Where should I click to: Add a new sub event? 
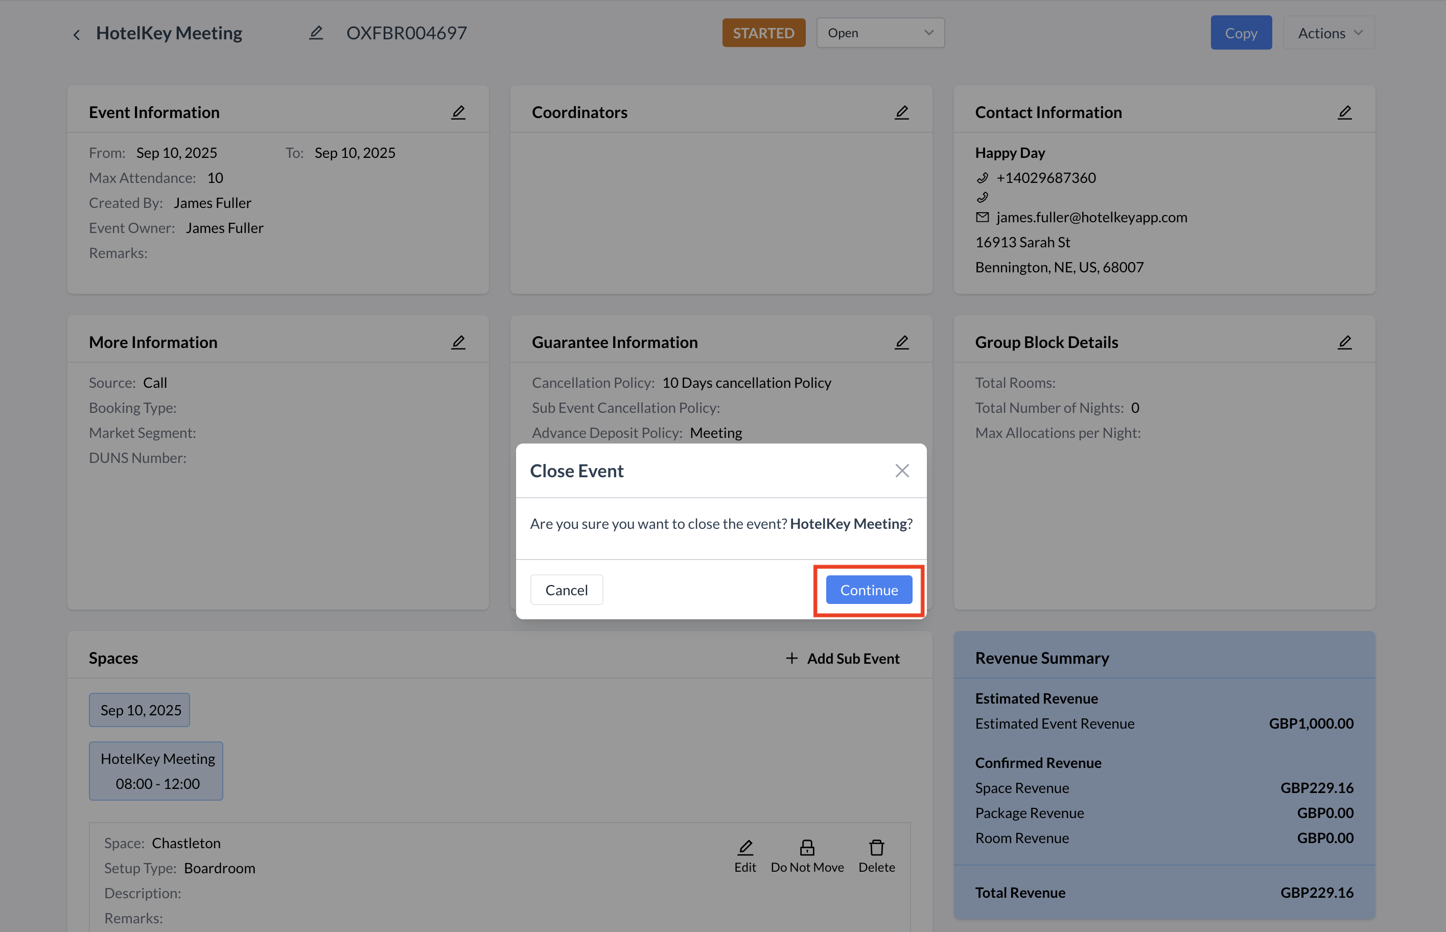842,658
